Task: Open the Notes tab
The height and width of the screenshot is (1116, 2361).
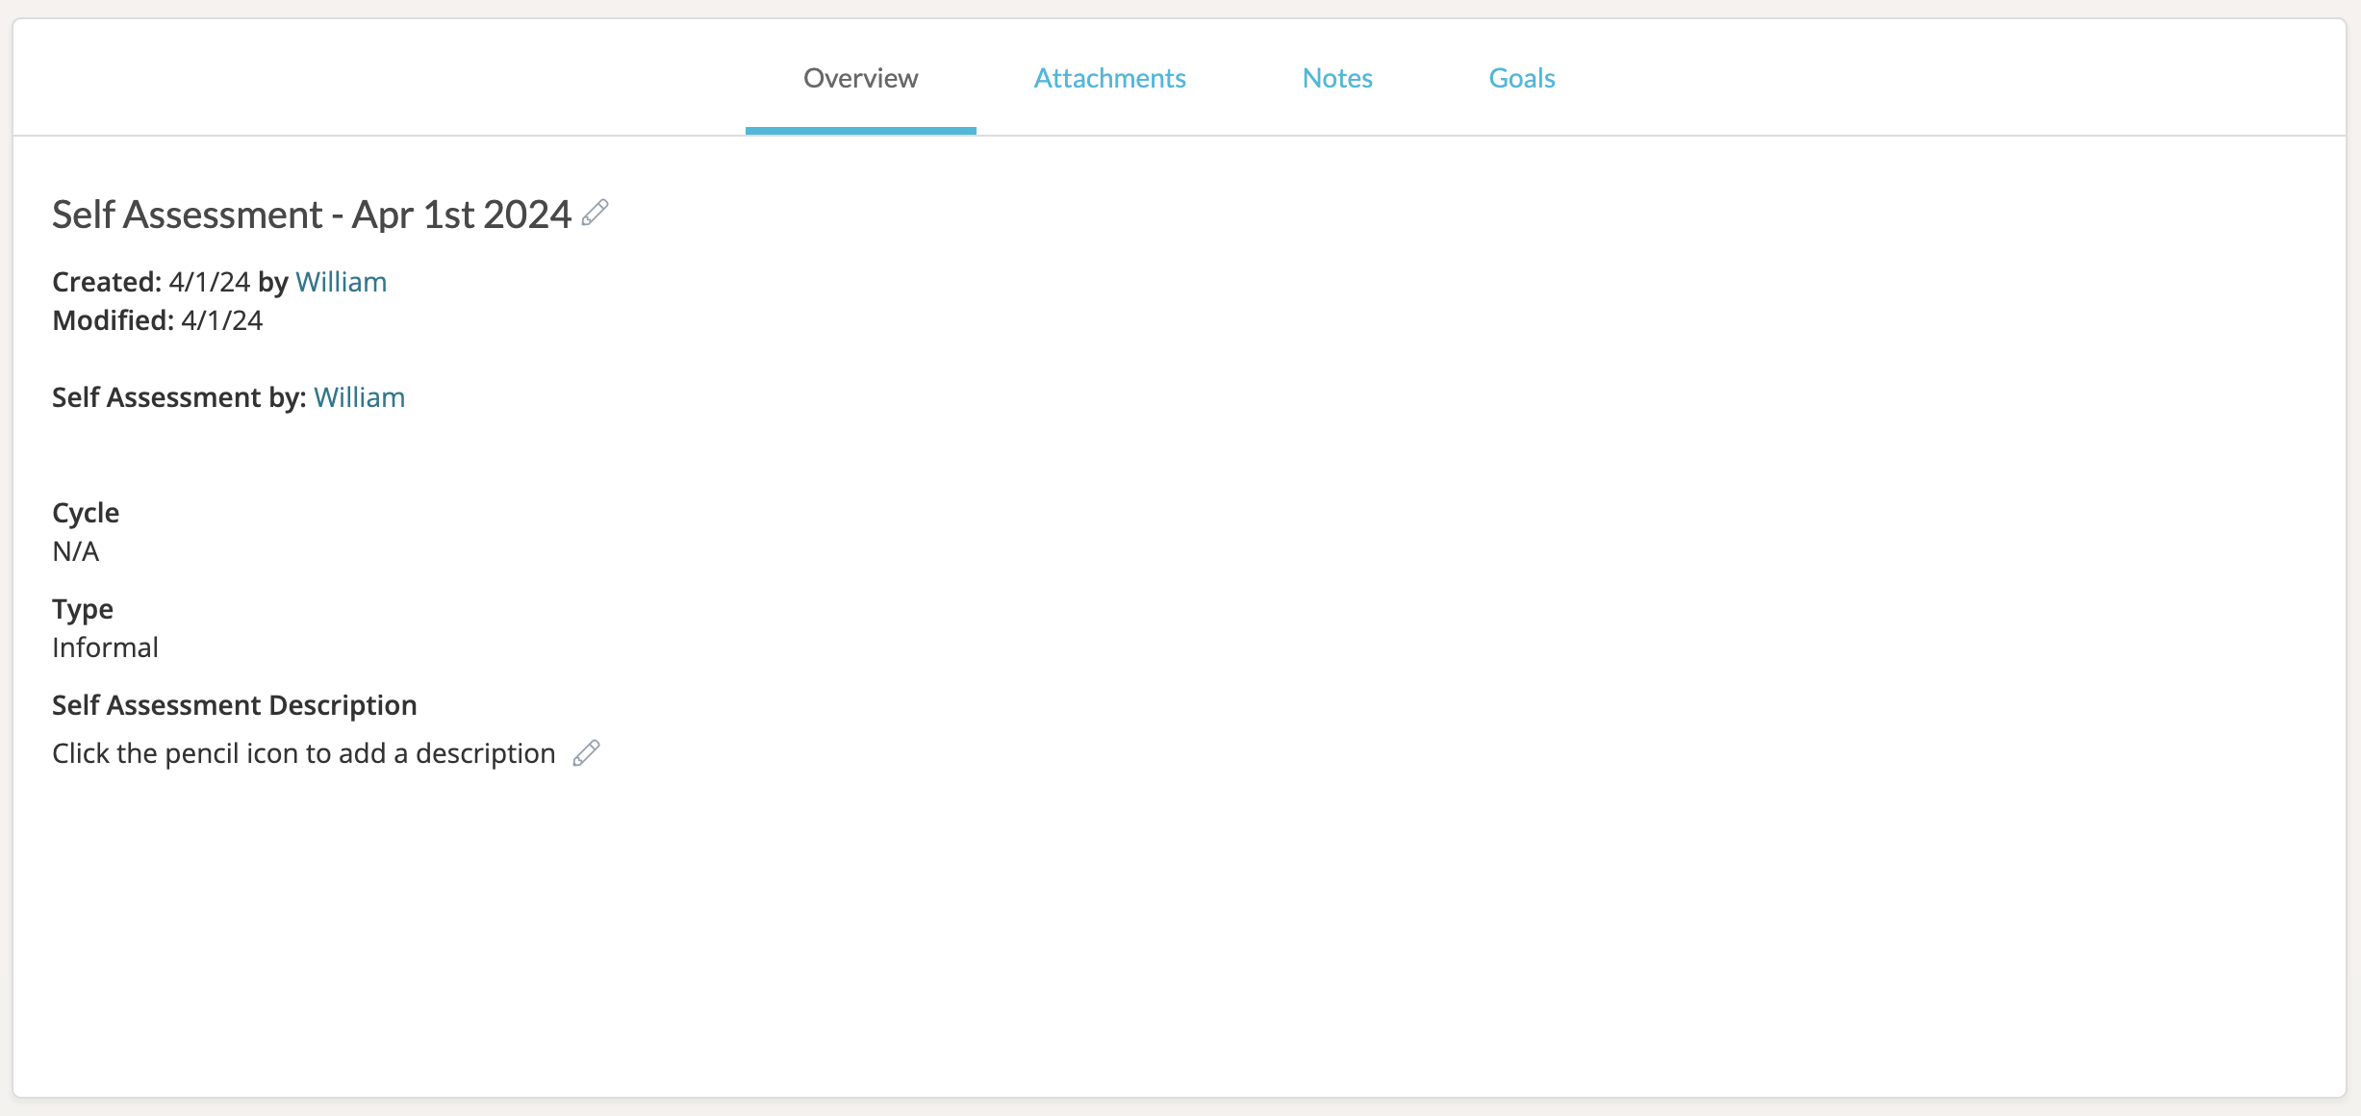Action: (x=1336, y=78)
